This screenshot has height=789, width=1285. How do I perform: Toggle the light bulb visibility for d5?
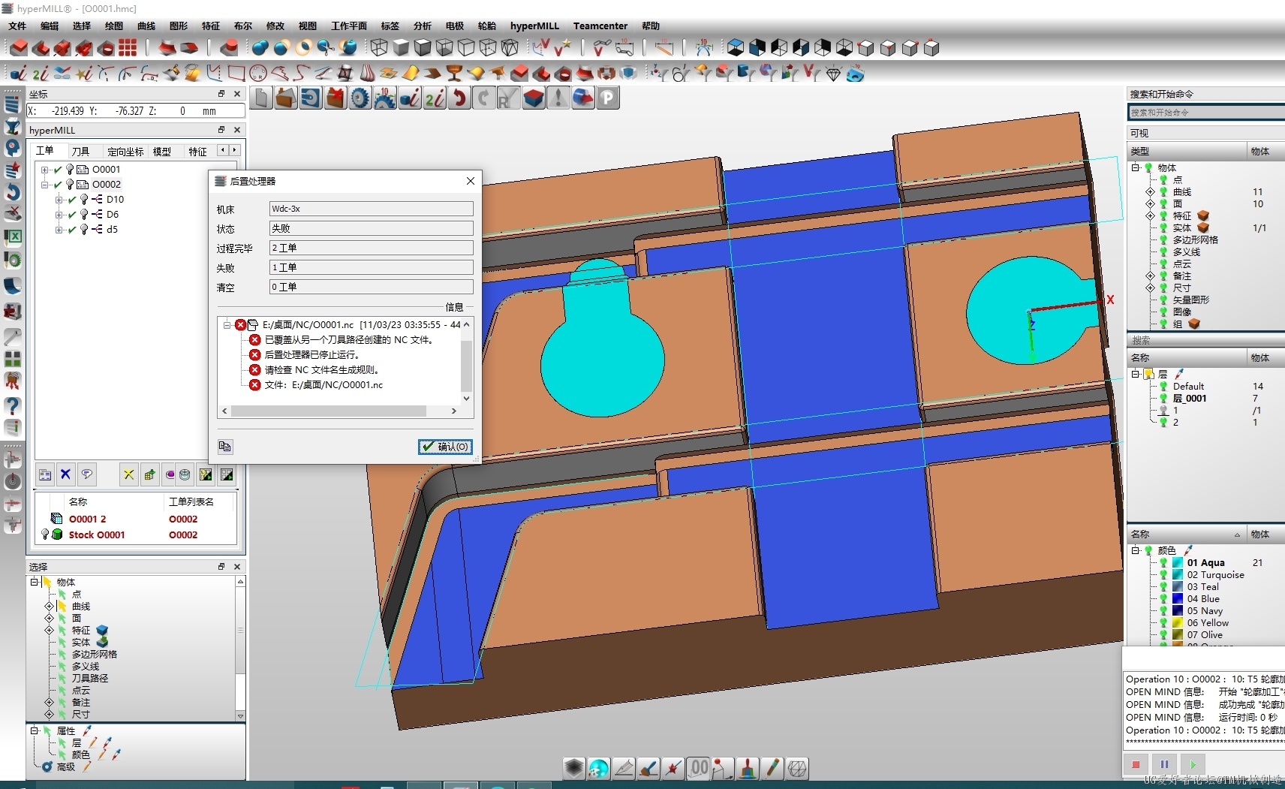[84, 230]
